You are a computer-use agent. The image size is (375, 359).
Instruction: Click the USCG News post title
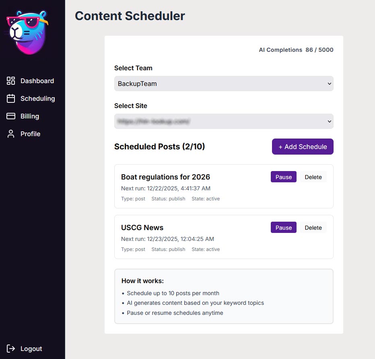pyautogui.click(x=142, y=228)
